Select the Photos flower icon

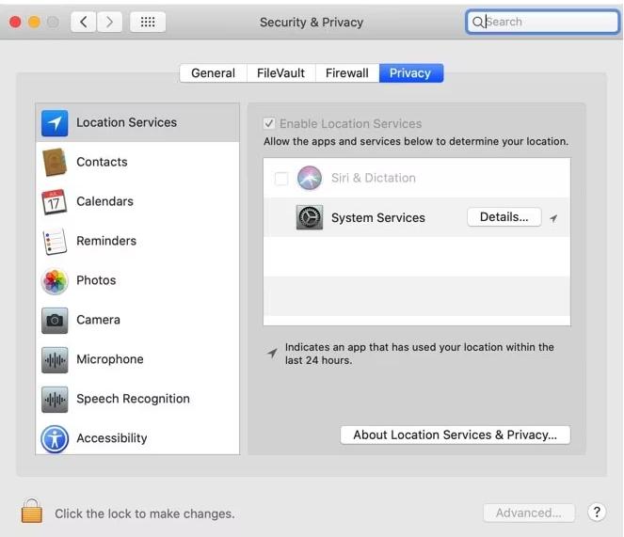(x=55, y=281)
